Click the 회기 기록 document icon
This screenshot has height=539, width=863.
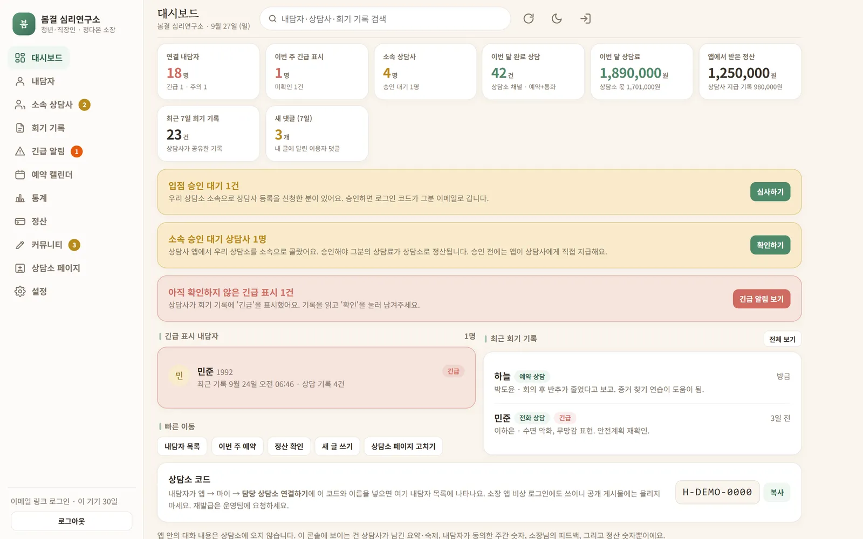point(20,128)
